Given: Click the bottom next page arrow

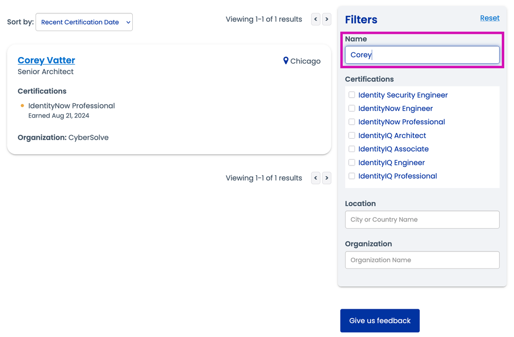Looking at the screenshot, I should point(327,178).
